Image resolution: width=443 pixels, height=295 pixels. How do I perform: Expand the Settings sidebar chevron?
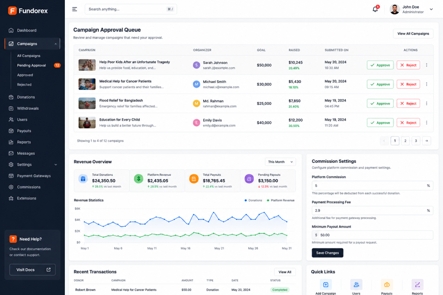[x=56, y=165]
